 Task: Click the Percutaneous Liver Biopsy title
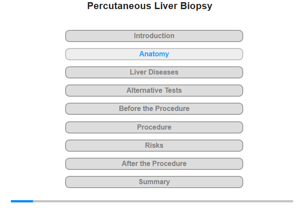tap(150, 6)
